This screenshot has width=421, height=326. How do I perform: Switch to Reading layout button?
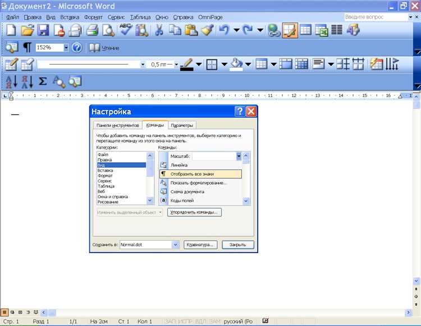(104, 48)
